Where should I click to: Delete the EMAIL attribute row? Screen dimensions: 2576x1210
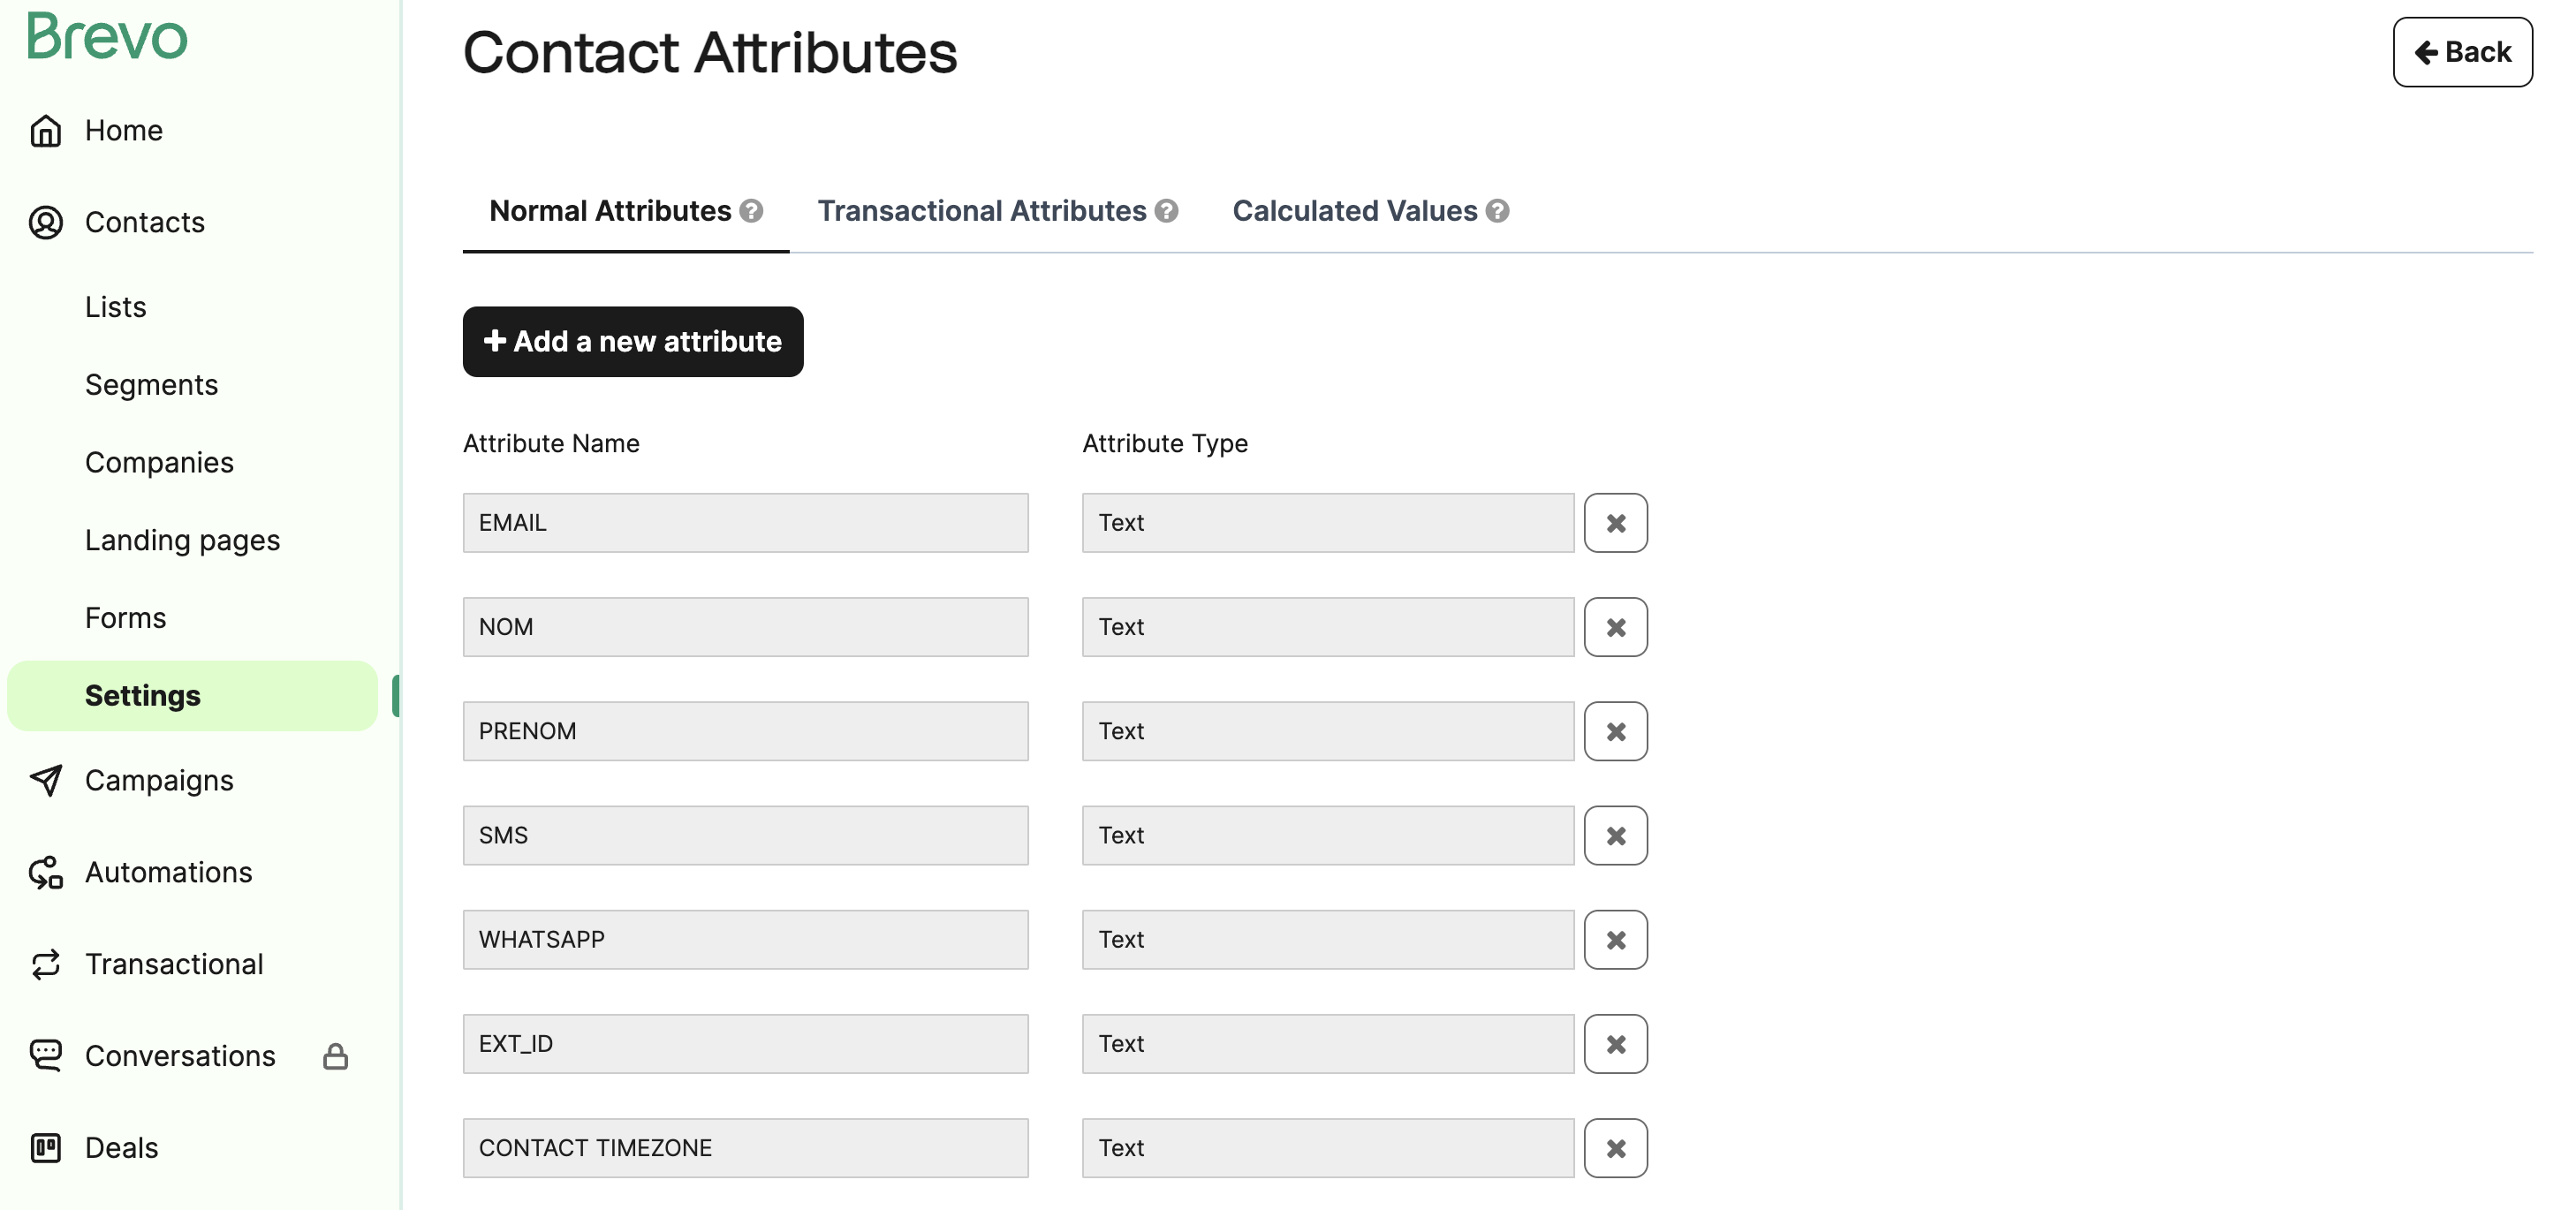coord(1616,523)
